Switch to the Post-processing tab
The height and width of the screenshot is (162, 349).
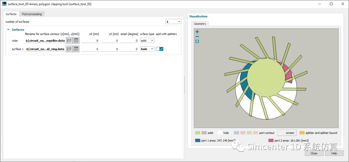[x=32, y=14]
